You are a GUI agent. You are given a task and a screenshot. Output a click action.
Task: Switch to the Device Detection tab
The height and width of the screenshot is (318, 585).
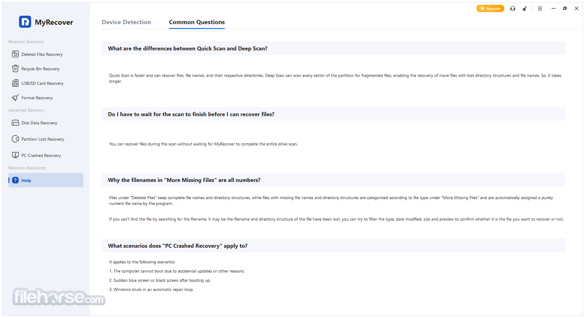pos(126,22)
